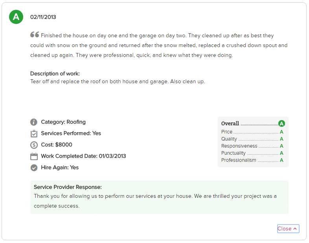Click the Price grade A

point(281,132)
